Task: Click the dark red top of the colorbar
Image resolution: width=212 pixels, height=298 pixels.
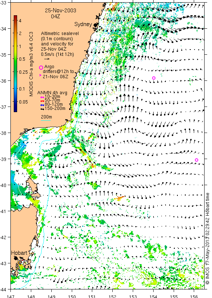Action: click(x=16, y=17)
